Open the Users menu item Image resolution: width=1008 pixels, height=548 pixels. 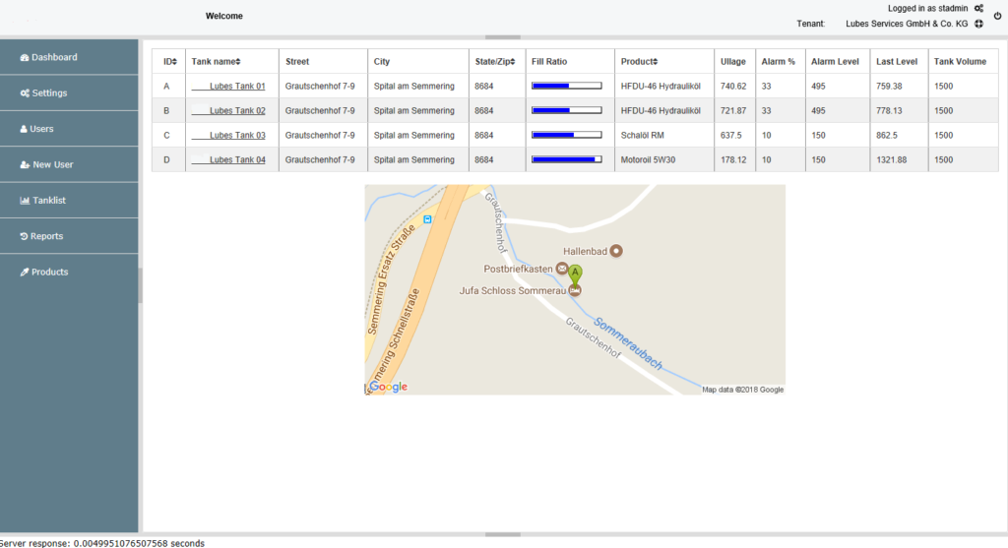click(69, 129)
